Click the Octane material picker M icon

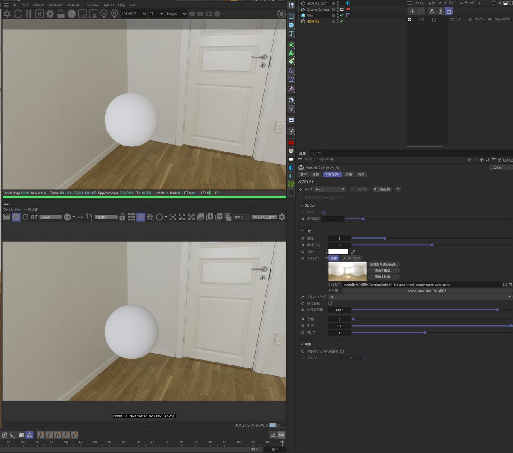point(115,14)
